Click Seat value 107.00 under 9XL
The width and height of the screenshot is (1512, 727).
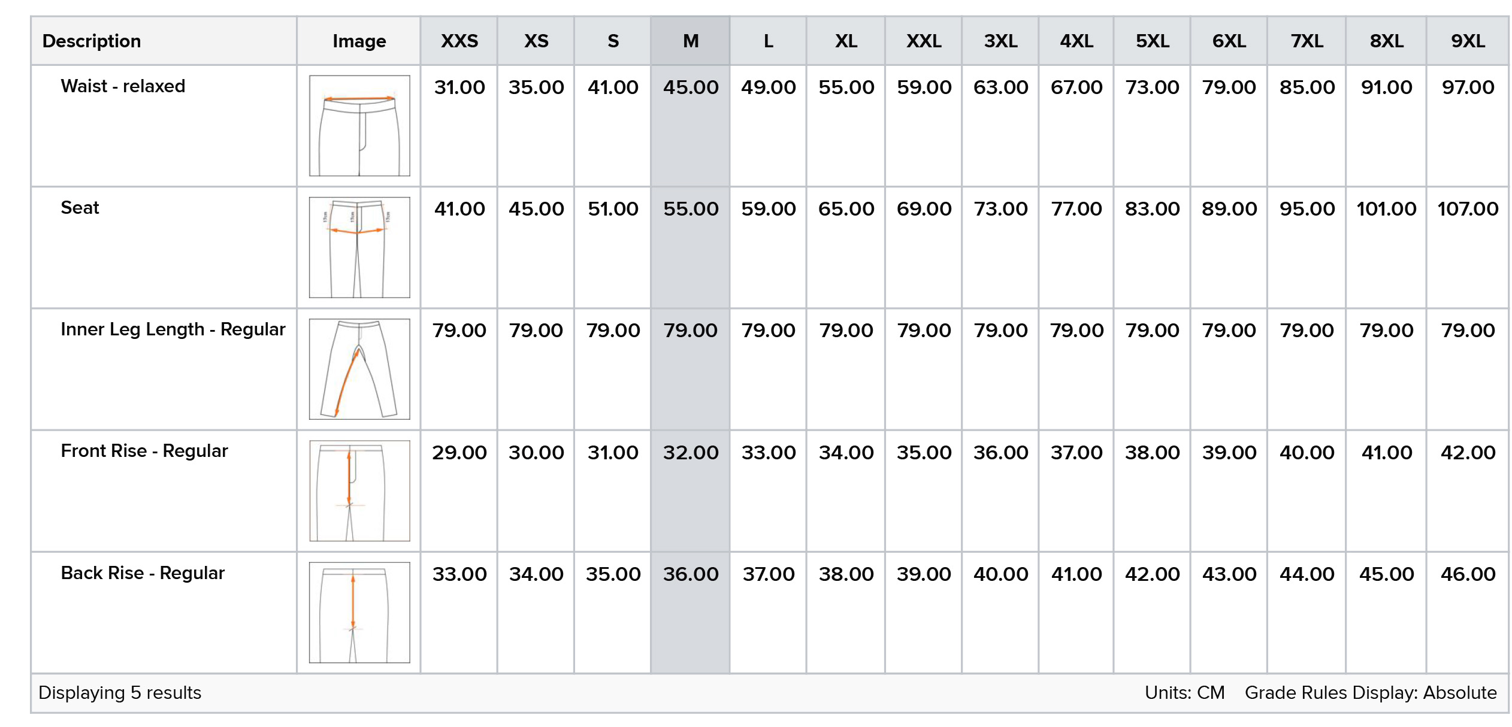pos(1468,209)
